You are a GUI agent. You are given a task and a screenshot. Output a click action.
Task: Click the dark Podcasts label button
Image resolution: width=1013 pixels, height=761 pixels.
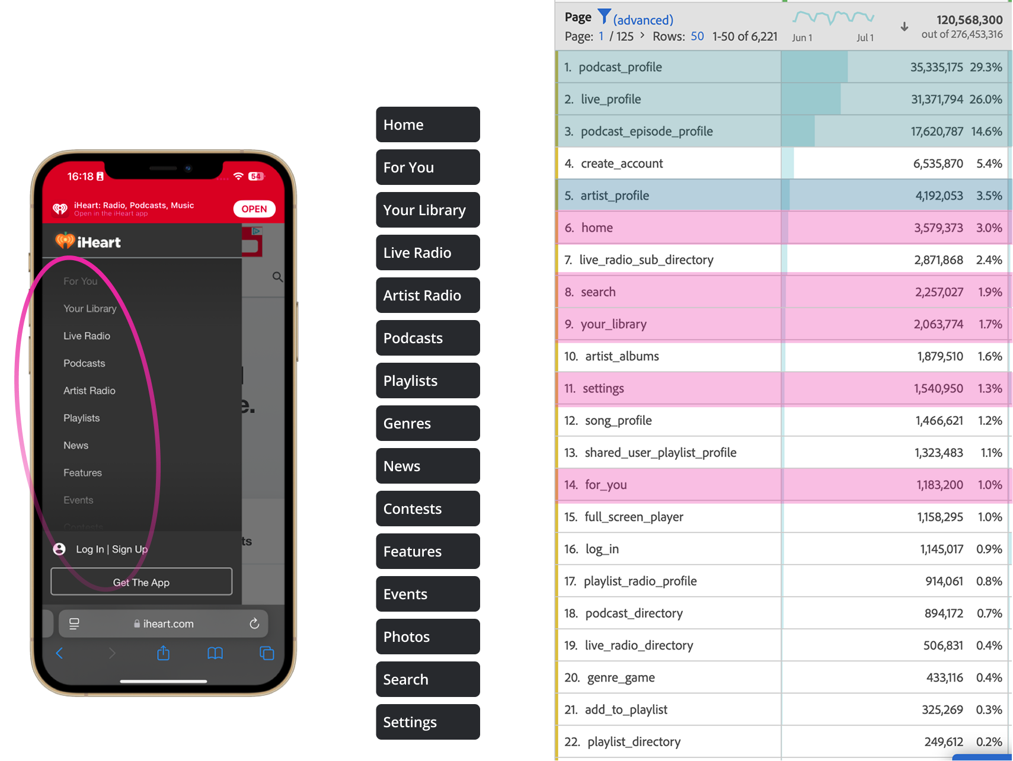428,338
